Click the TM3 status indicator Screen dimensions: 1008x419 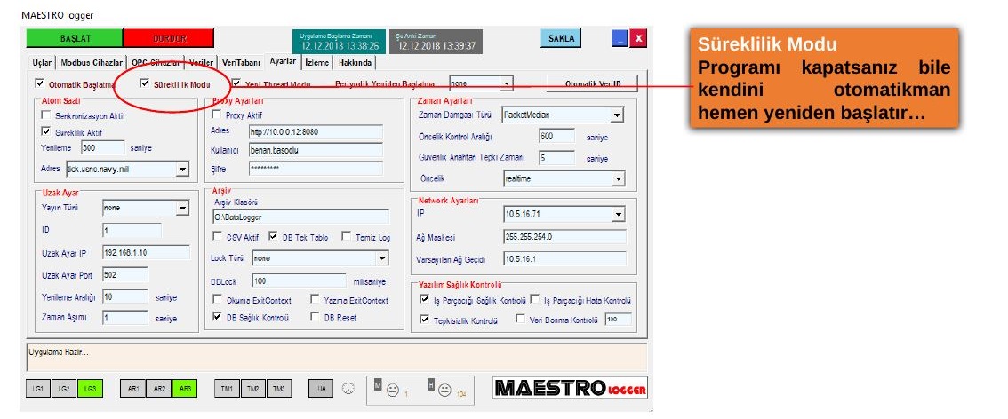point(278,389)
